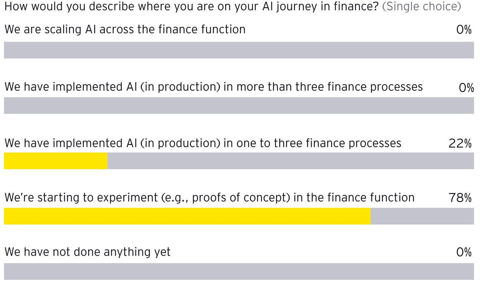Click the 0% value for not done anything
Image resolution: width=486 pixels, height=285 pixels.
[x=464, y=252]
